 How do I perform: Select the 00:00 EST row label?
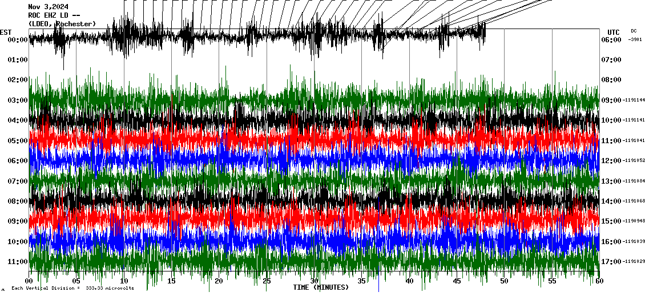[x=18, y=40]
